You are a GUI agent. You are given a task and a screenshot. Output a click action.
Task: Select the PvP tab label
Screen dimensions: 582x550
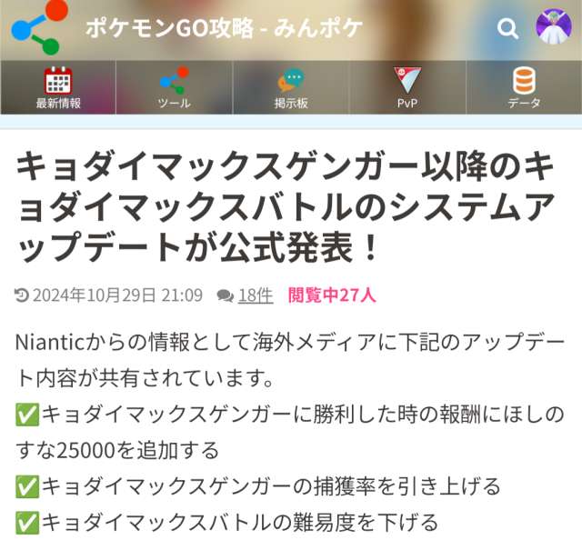click(x=407, y=103)
